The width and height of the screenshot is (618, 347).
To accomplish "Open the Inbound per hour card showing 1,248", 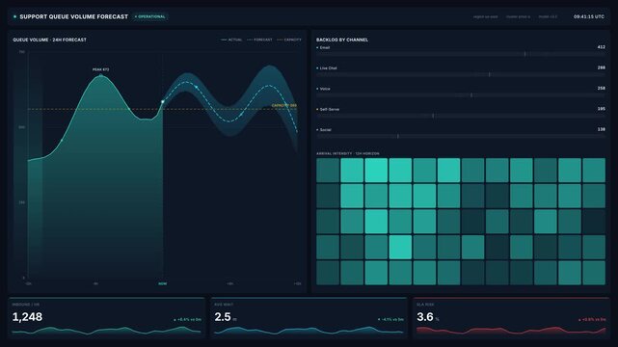I will (106, 318).
